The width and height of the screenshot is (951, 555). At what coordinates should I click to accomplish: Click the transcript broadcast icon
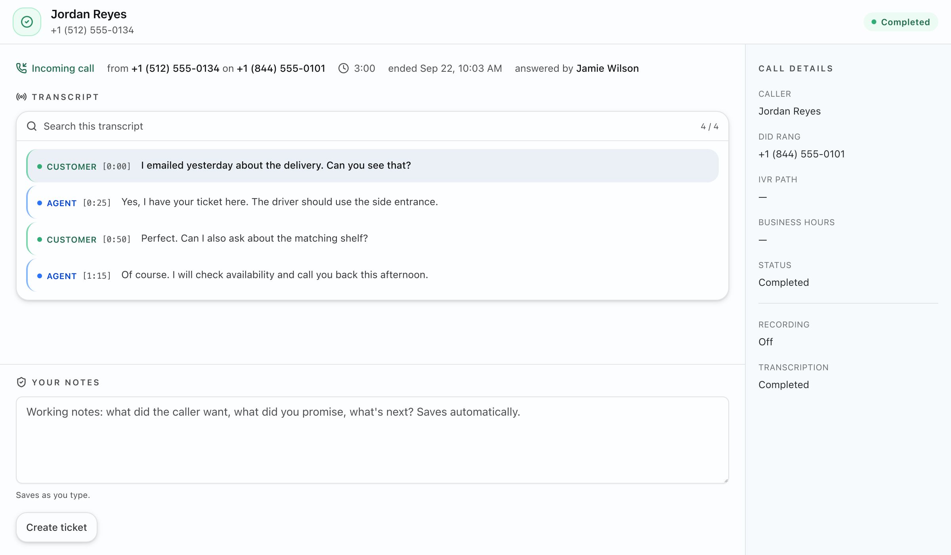coord(21,97)
